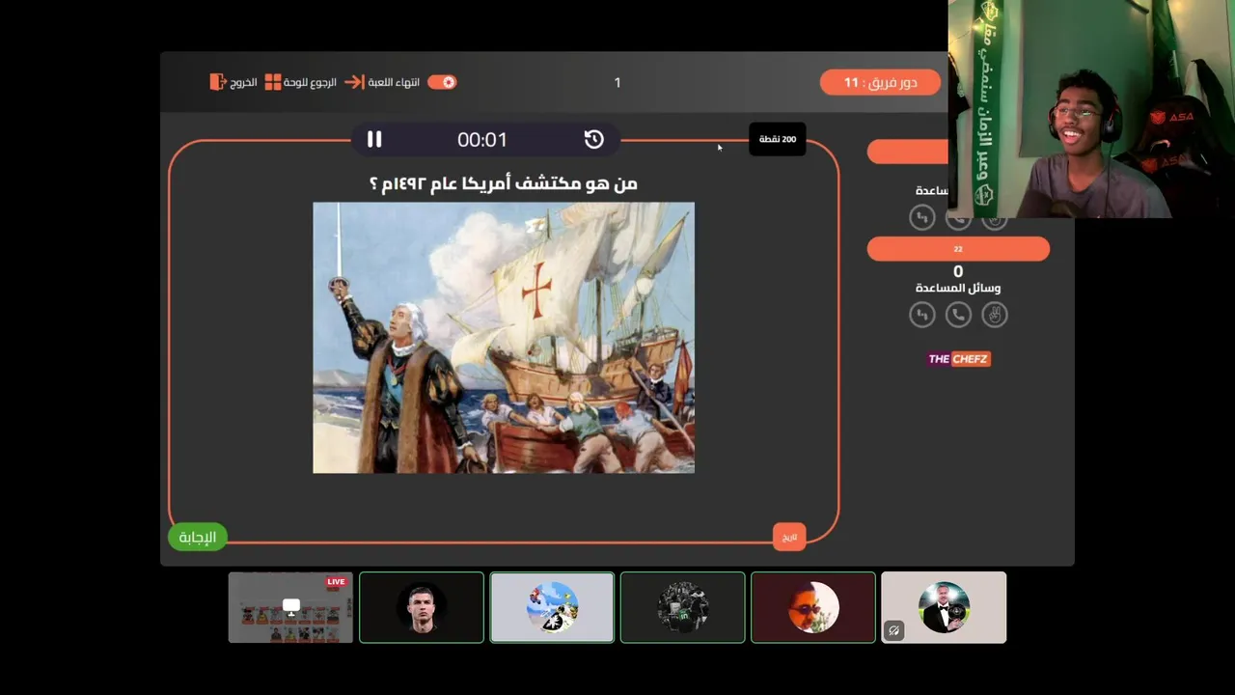Click the orange grid return-to-board icon

pyautogui.click(x=273, y=82)
